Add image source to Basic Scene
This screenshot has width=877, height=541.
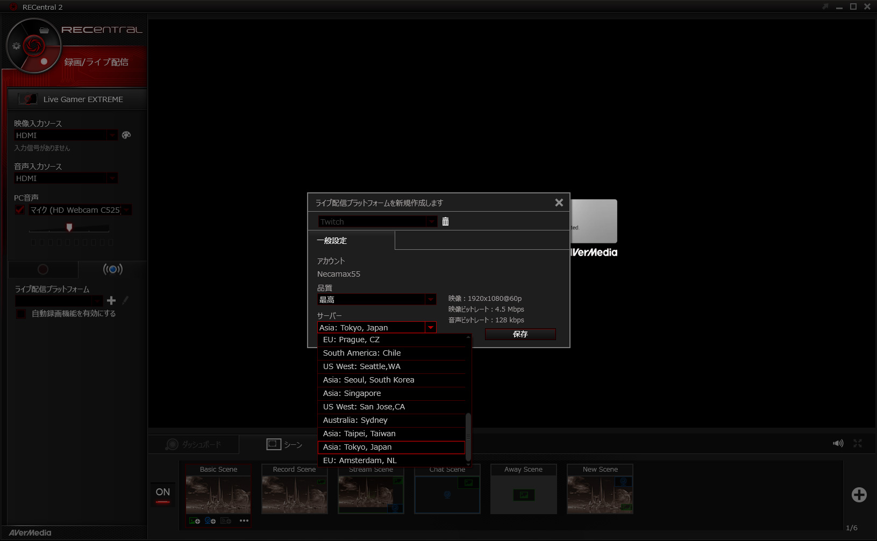coord(195,521)
